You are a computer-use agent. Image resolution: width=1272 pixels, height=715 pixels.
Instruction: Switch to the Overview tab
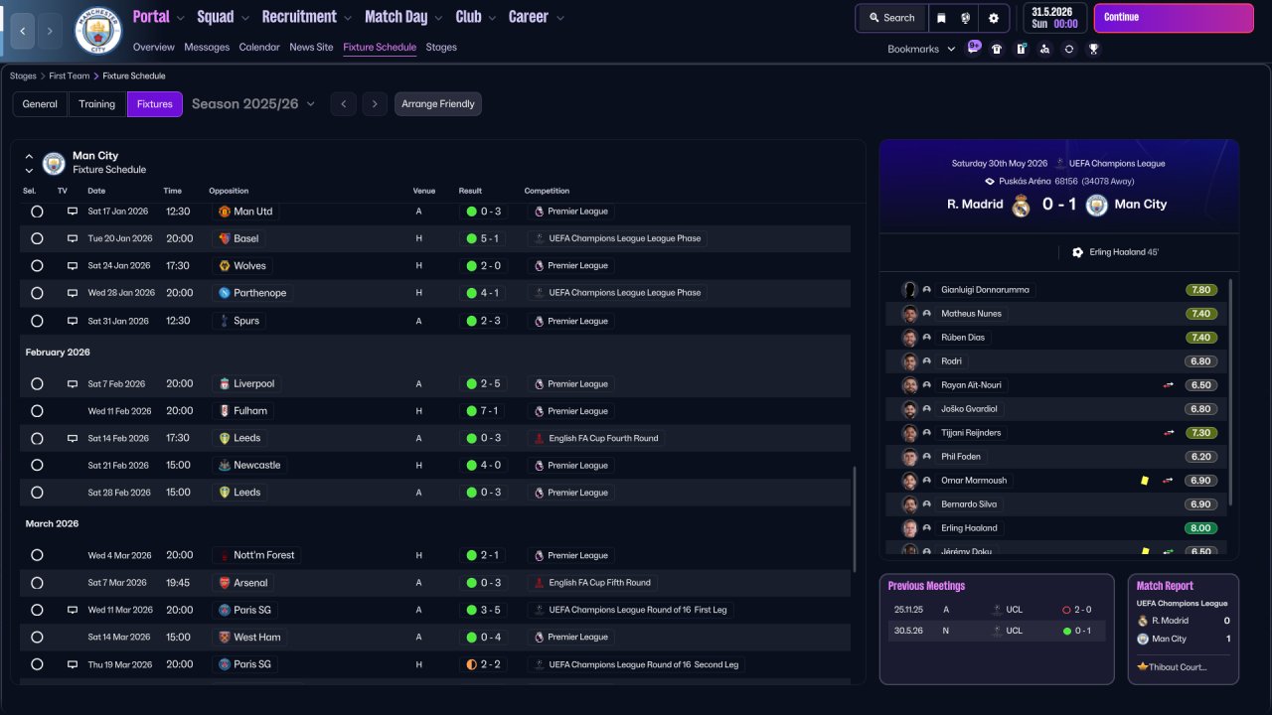(x=153, y=48)
